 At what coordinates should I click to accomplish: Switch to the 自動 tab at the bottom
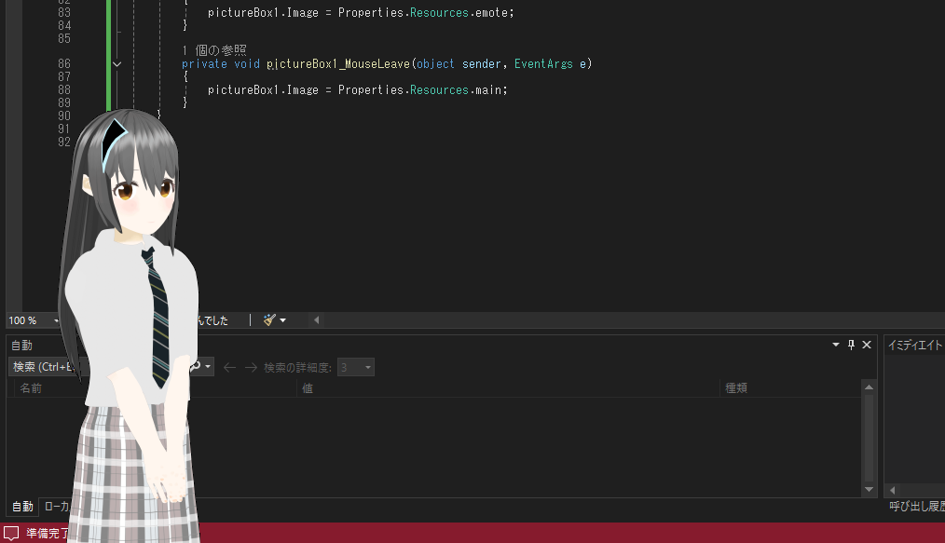point(21,507)
